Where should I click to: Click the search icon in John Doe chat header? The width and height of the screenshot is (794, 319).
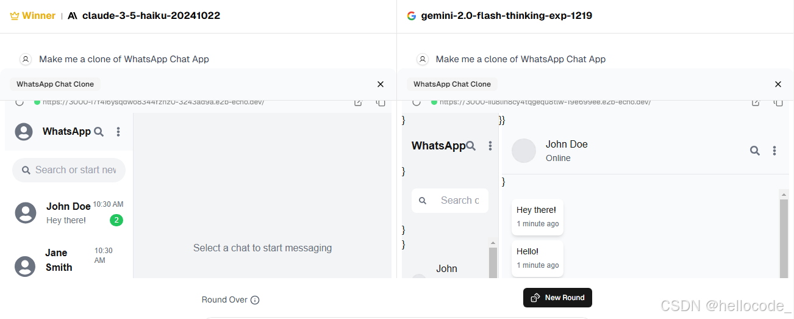[x=755, y=151]
